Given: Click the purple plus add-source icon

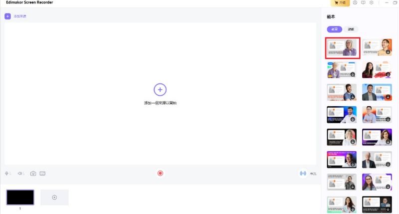Looking at the screenshot, I should tap(7, 16).
